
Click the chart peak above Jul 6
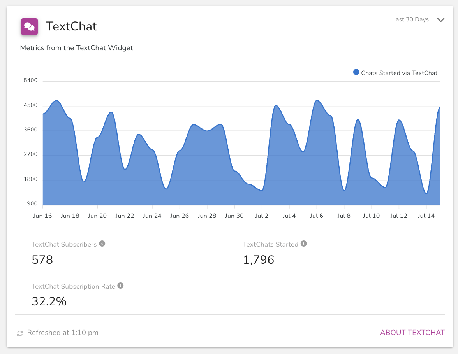click(317, 101)
